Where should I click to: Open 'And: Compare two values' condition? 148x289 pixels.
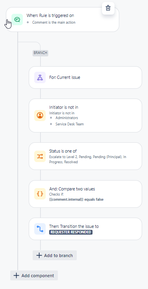85,194
